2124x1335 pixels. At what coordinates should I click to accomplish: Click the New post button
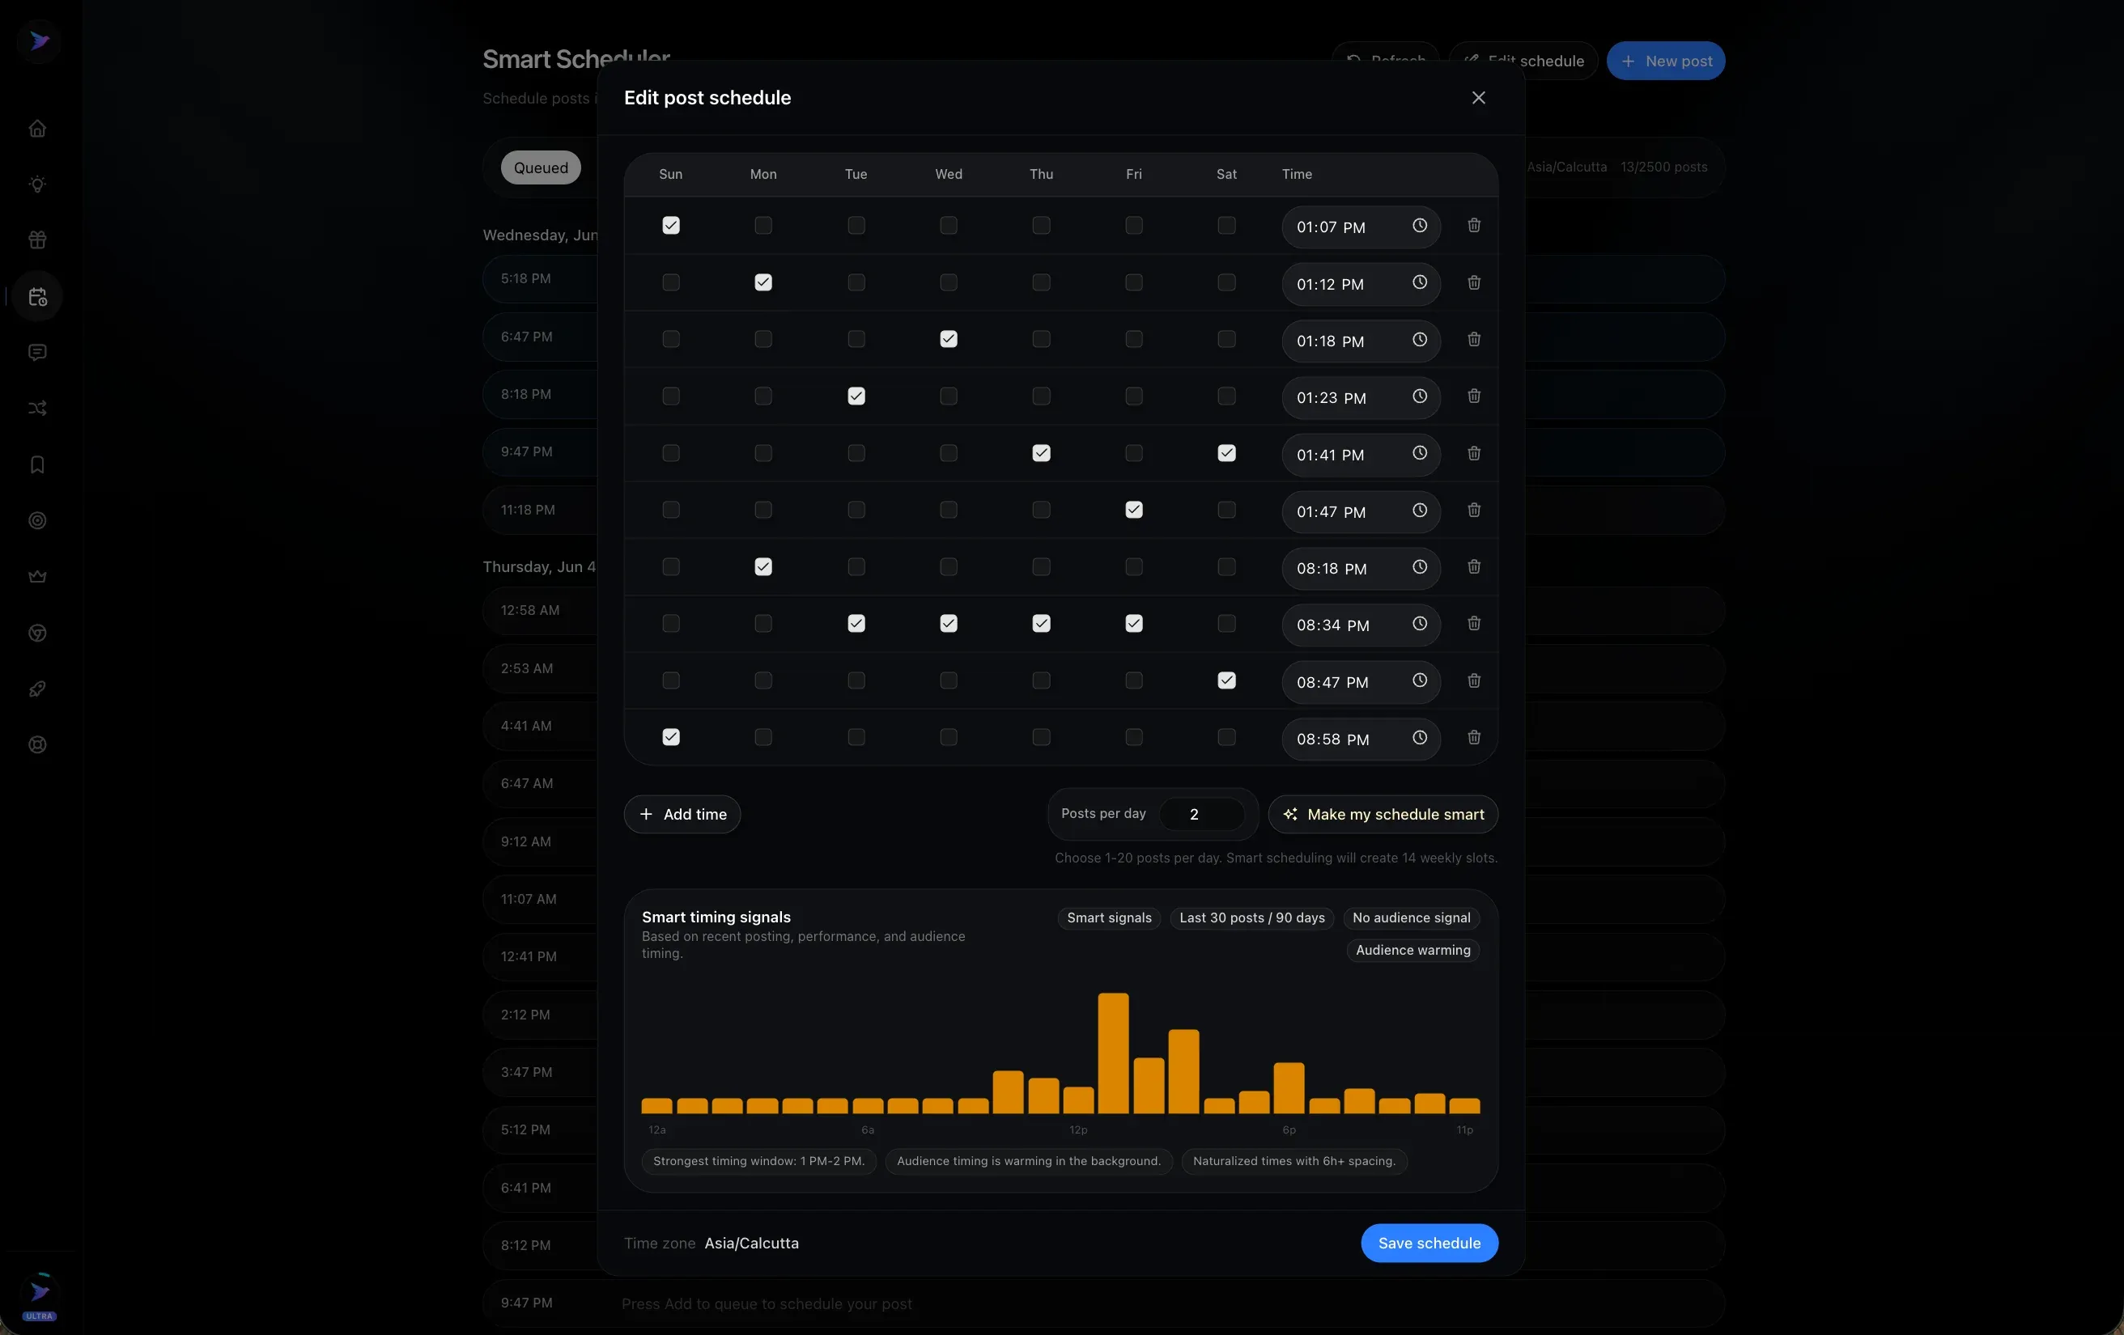pos(1665,61)
